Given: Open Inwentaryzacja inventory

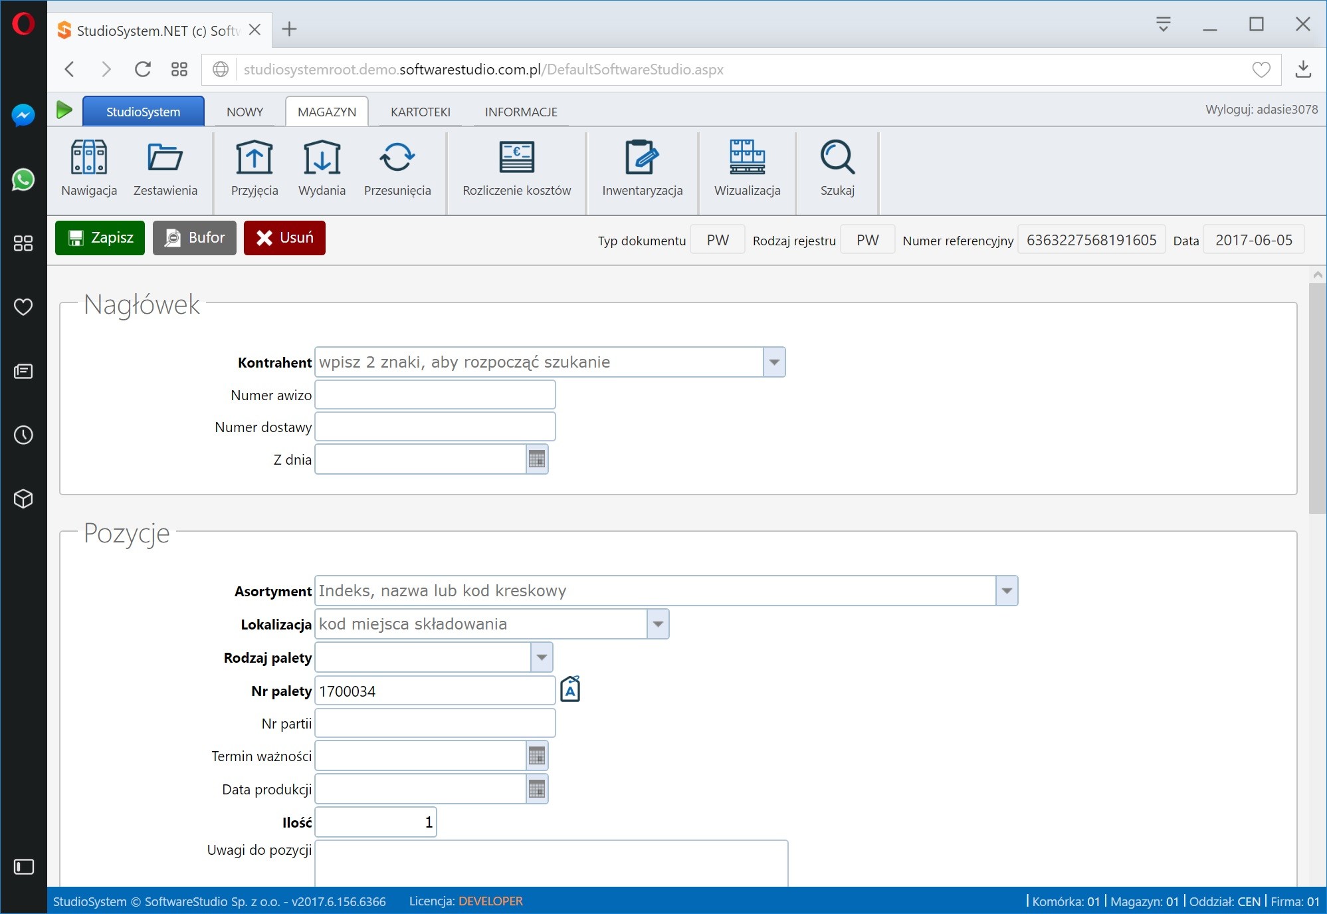Looking at the screenshot, I should [x=642, y=169].
